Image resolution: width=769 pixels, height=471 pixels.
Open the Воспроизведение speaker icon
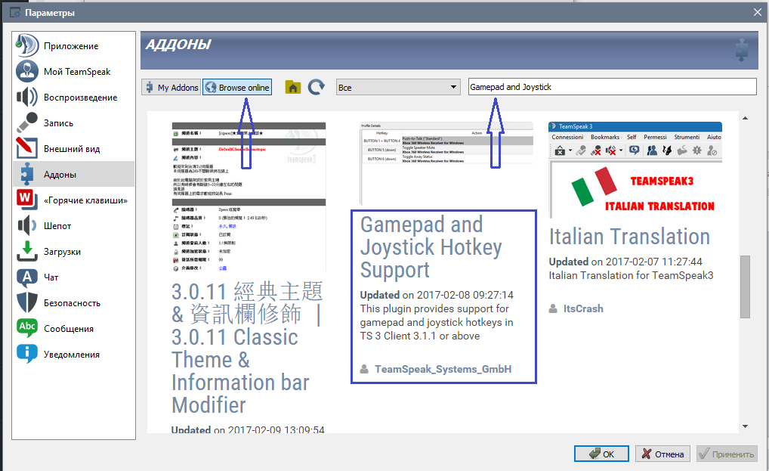(x=27, y=97)
